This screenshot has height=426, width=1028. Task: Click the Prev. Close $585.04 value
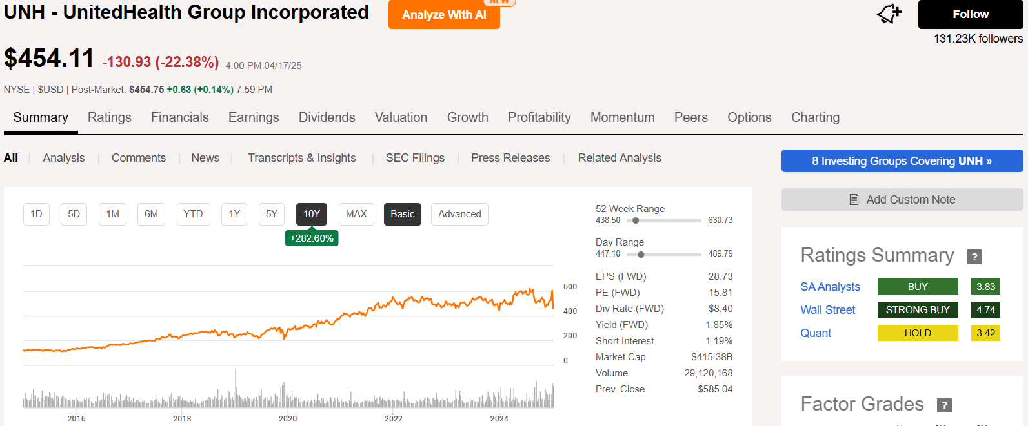coord(715,389)
